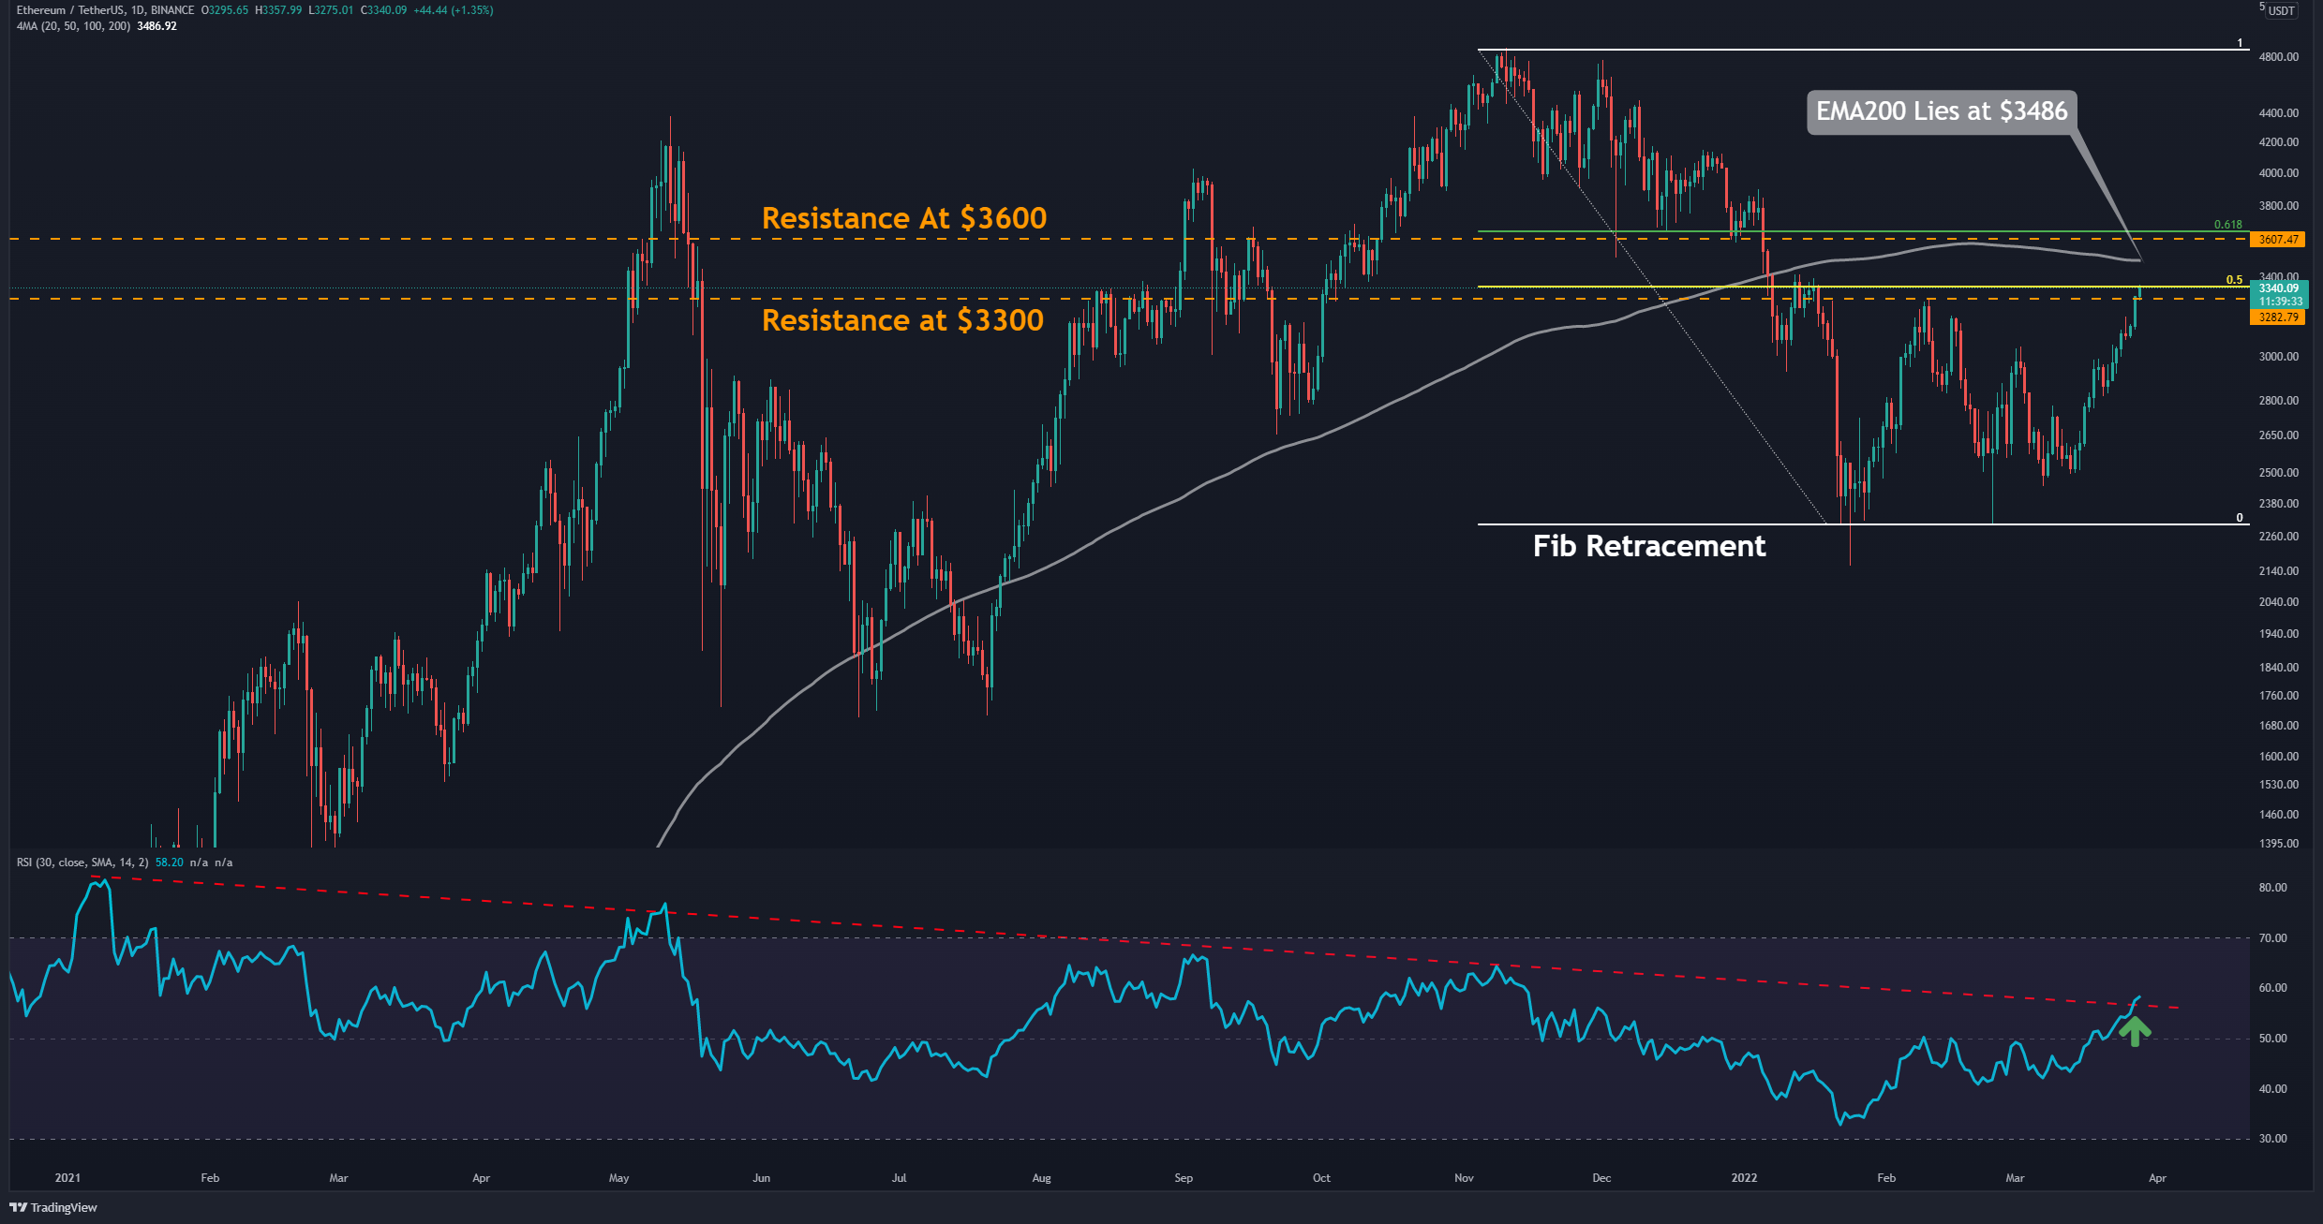Click the high price H3357.99

278,10
